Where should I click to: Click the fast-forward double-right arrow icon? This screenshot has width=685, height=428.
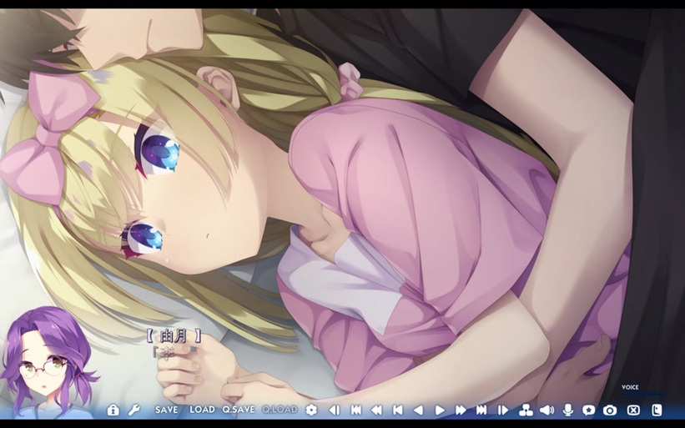coord(461,410)
